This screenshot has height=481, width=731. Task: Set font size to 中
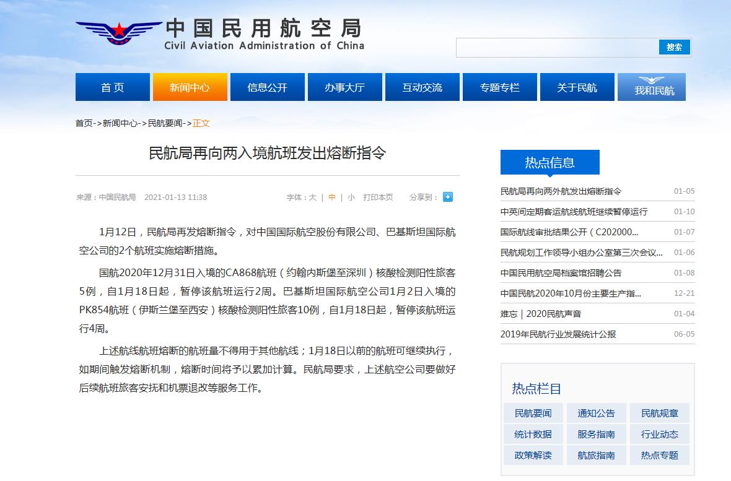click(x=332, y=197)
